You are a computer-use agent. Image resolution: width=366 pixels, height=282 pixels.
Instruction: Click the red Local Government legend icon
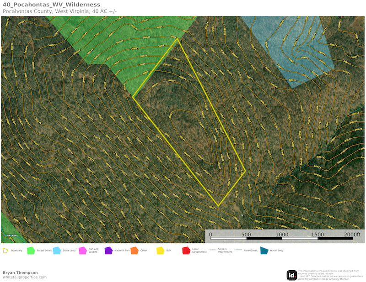186,251
